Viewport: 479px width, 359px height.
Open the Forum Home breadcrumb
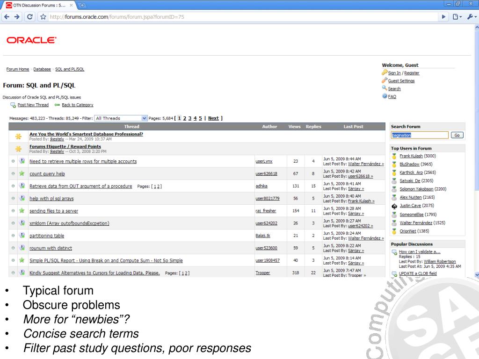click(x=18, y=69)
